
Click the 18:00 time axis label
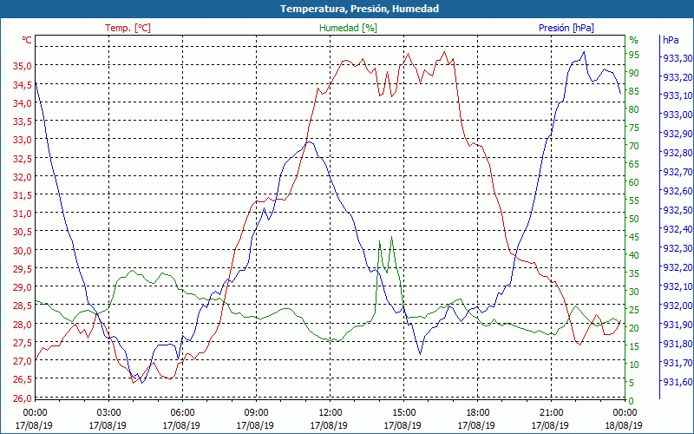[x=477, y=413]
